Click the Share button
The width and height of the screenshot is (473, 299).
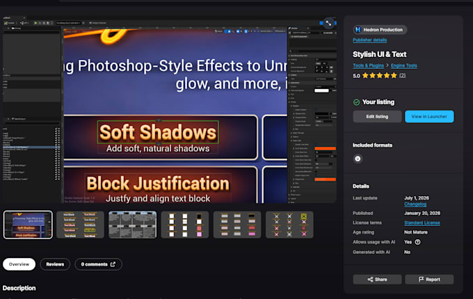coord(377,280)
